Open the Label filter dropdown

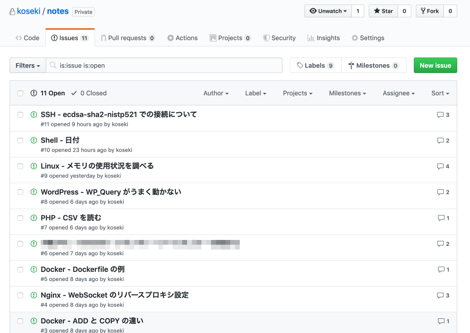point(256,93)
